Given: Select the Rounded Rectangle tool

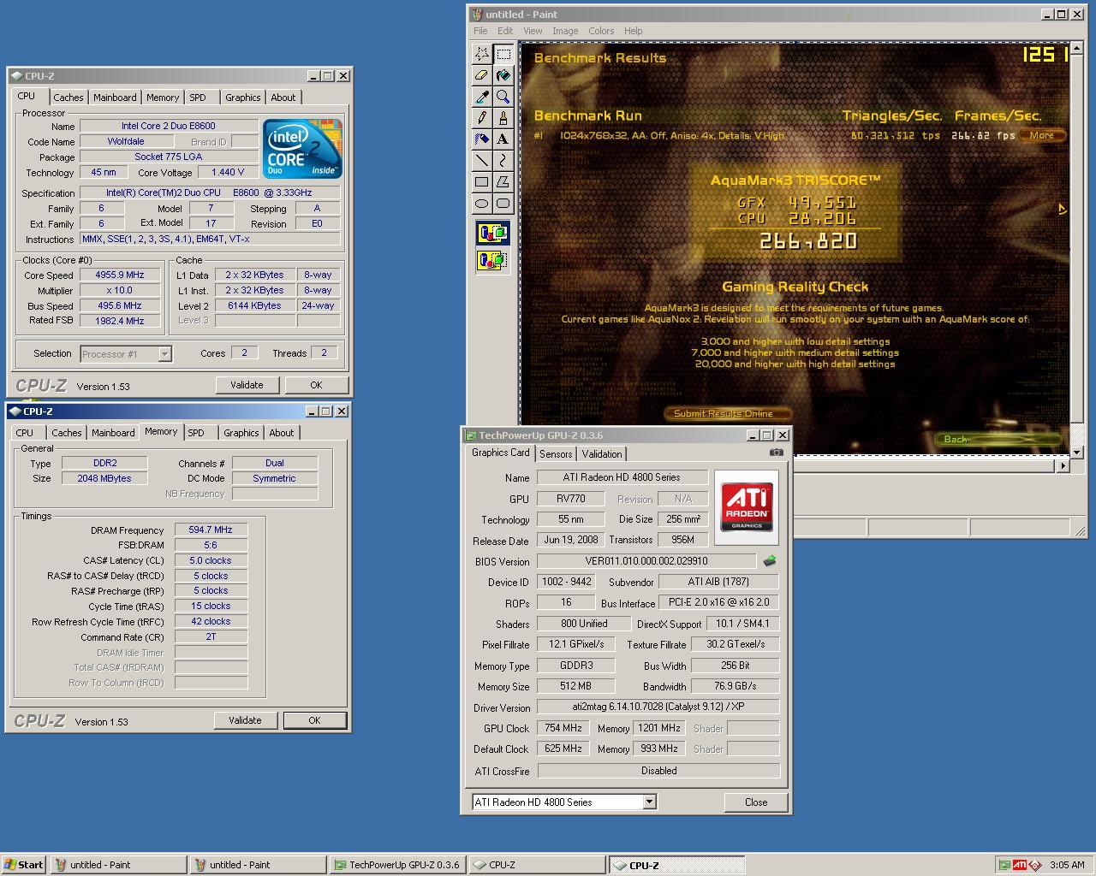Looking at the screenshot, I should coord(503,204).
